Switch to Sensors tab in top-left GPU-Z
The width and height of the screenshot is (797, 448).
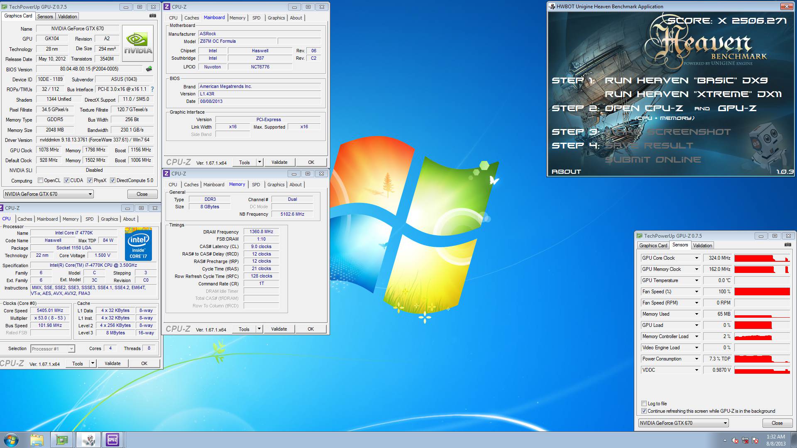[45, 17]
